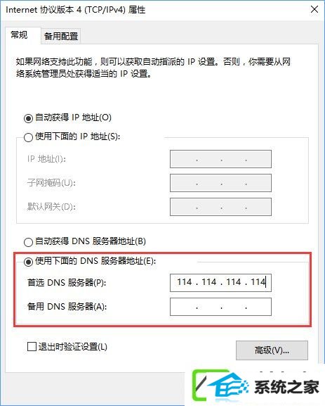Viewport: 325px width, 406px height.
Task: Enable 退出时验证设置 checkbox
Action: point(32,346)
